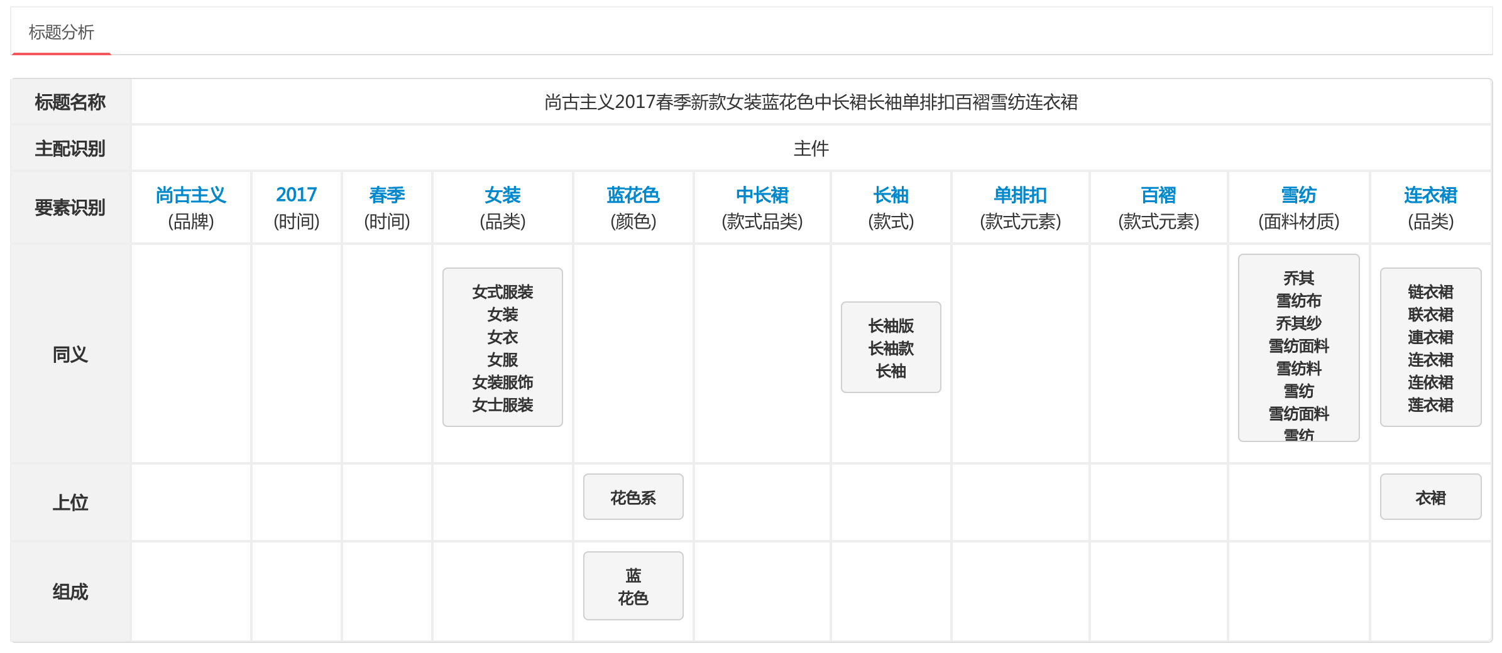
Task: Select the 衣裙 hypernym box
Action: click(x=1431, y=497)
